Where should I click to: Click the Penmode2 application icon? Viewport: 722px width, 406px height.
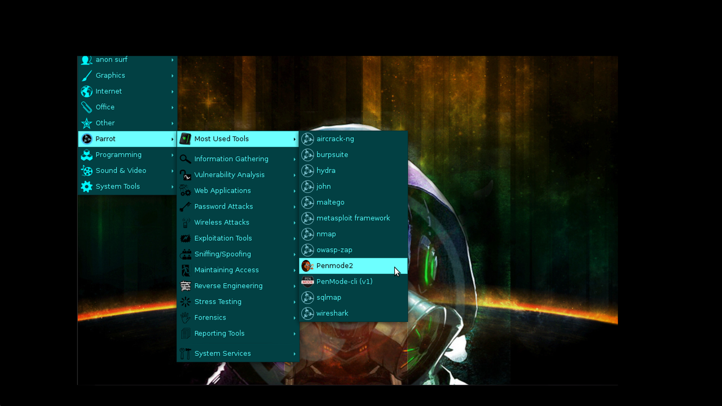coord(307,266)
